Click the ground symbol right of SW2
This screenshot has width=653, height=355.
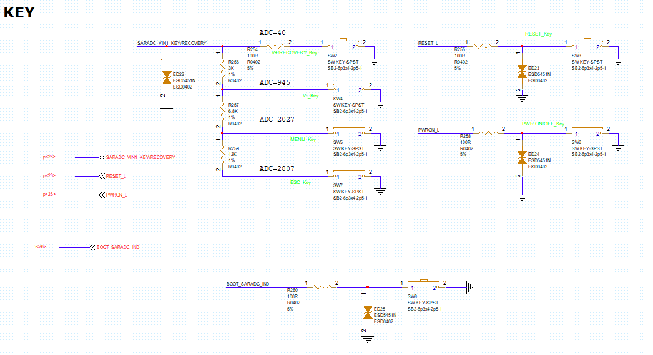click(374, 62)
